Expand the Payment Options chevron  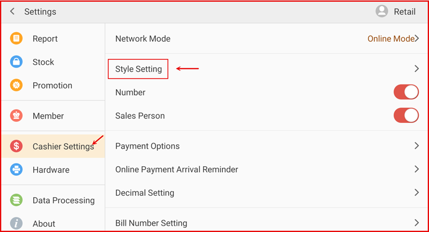click(416, 146)
